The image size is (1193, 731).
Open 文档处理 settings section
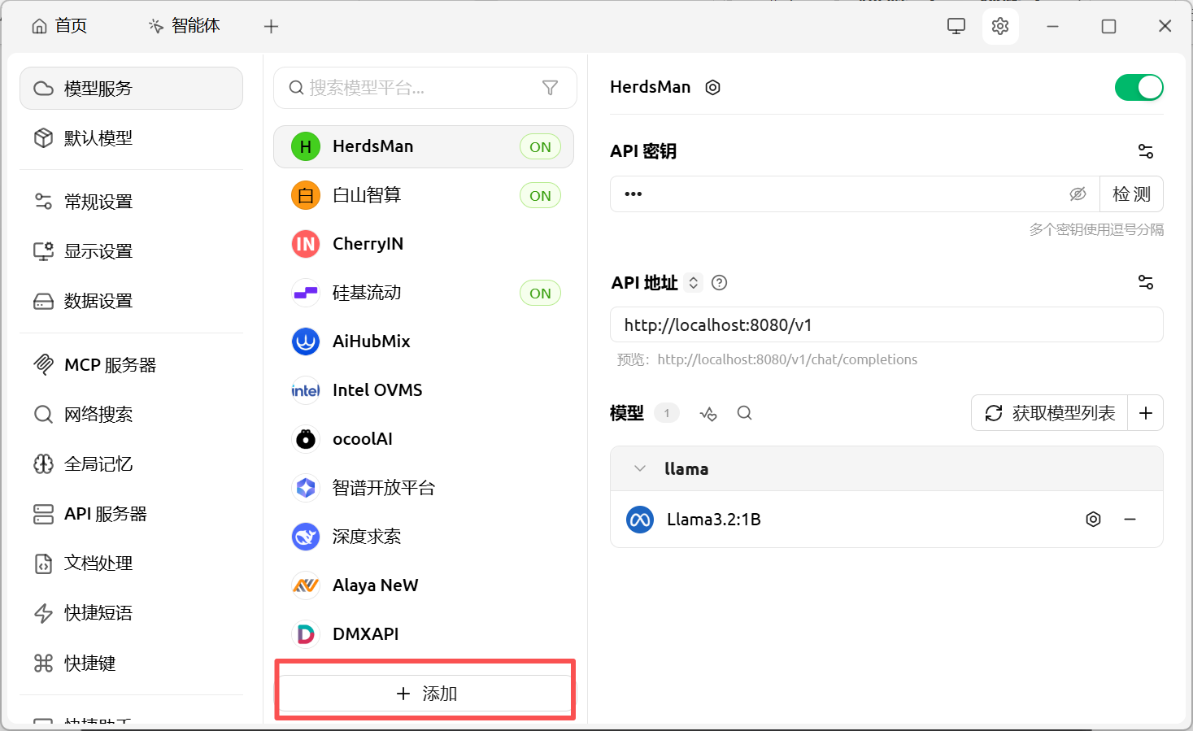132,563
